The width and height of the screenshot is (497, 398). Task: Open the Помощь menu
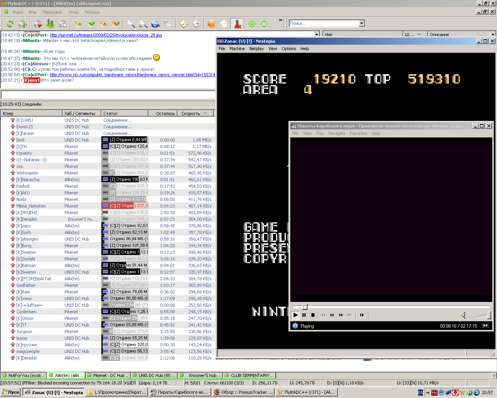click(x=92, y=12)
